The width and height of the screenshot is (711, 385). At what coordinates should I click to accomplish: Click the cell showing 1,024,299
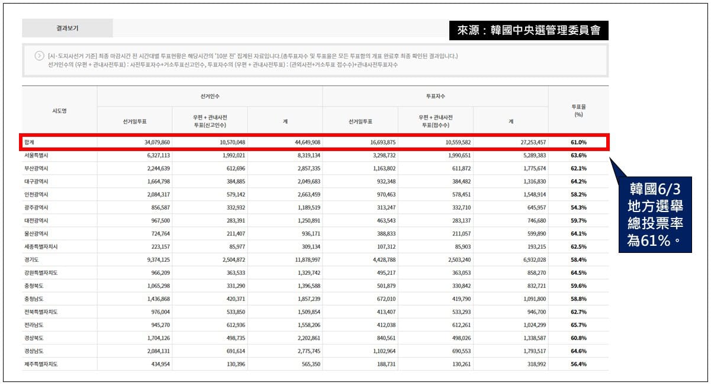(534, 325)
